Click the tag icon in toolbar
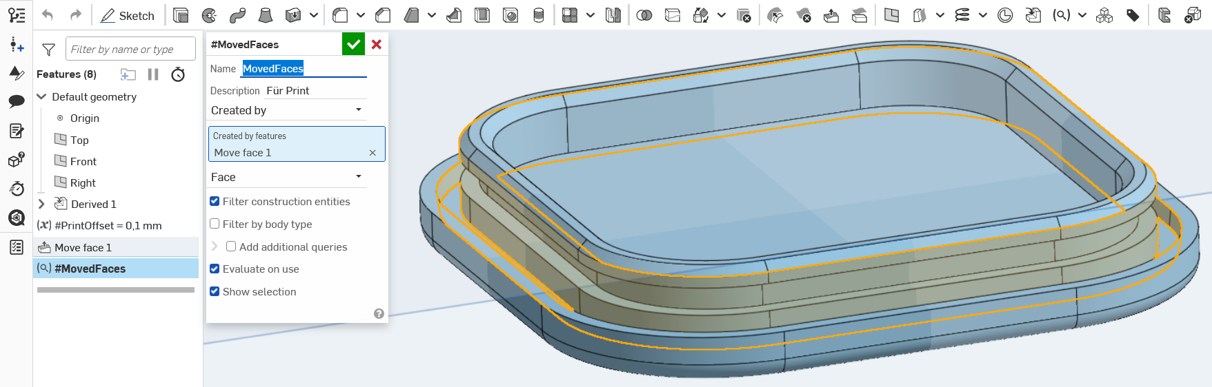This screenshot has height=387, width=1212. pyautogui.click(x=1133, y=15)
